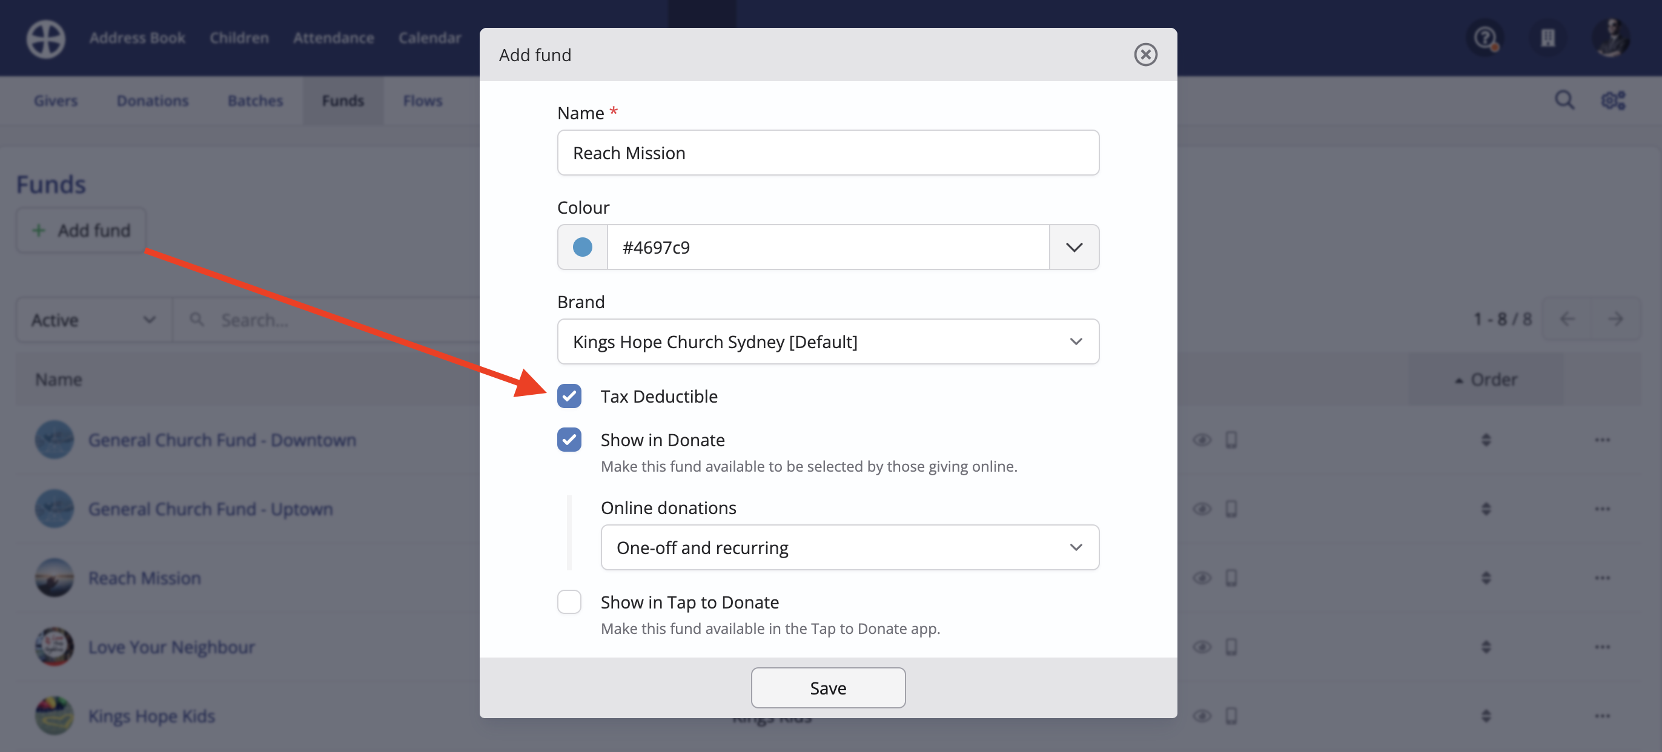Open the Active status filter dropdown
Viewport: 1662px width, 752px height.
tap(94, 320)
